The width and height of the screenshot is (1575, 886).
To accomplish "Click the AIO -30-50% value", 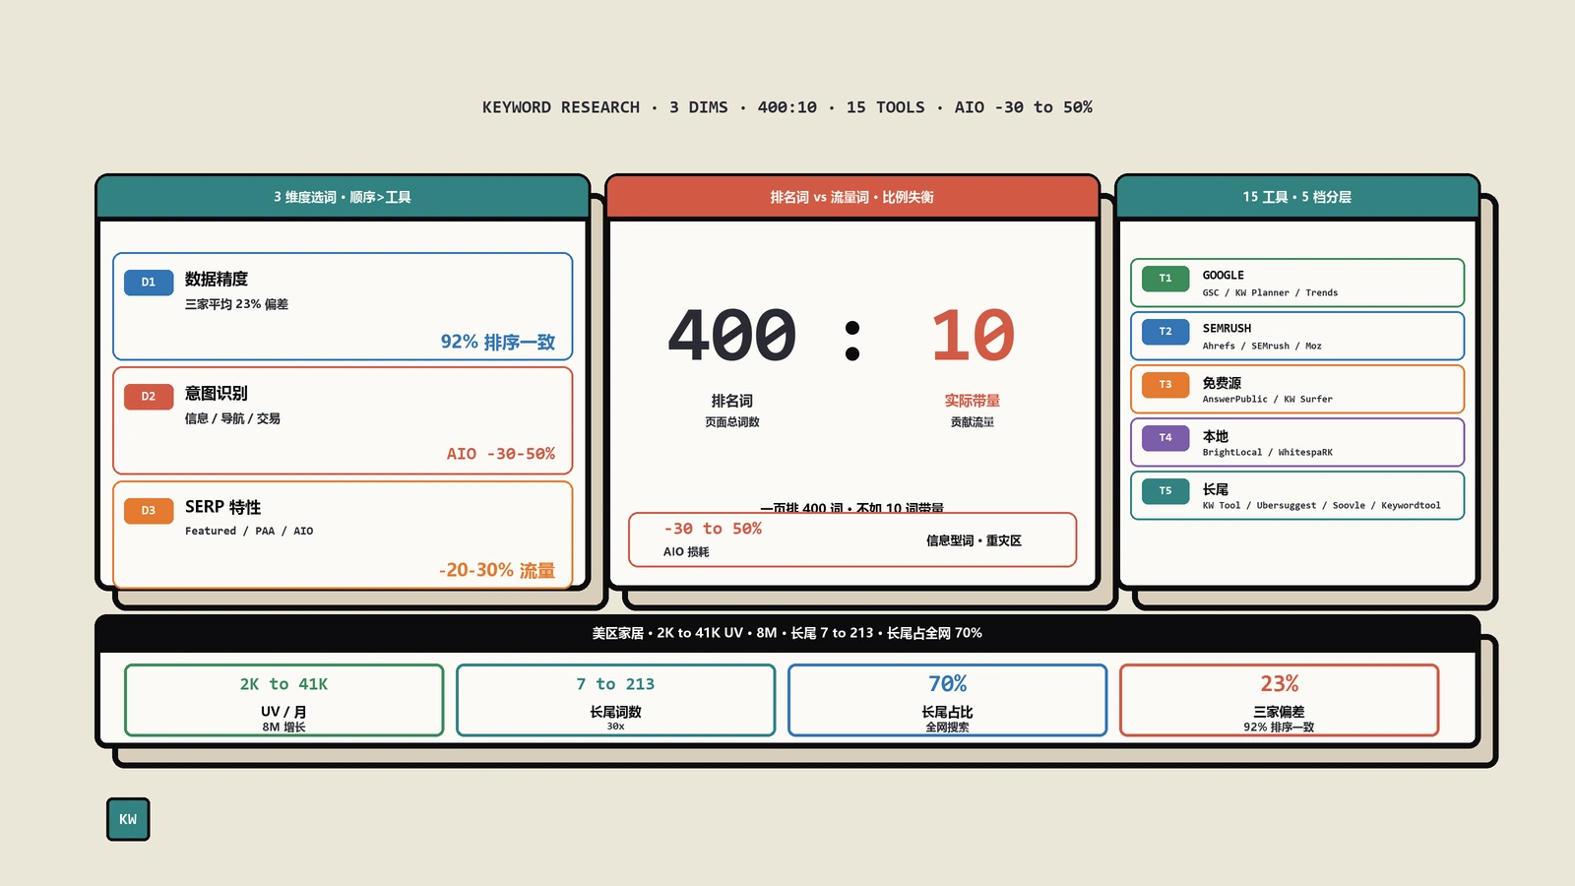I will pyautogui.click(x=501, y=454).
